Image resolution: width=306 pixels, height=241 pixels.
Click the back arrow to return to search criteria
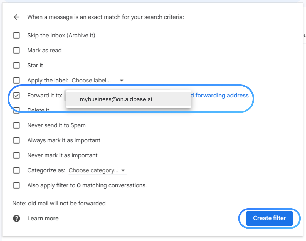pos(17,17)
